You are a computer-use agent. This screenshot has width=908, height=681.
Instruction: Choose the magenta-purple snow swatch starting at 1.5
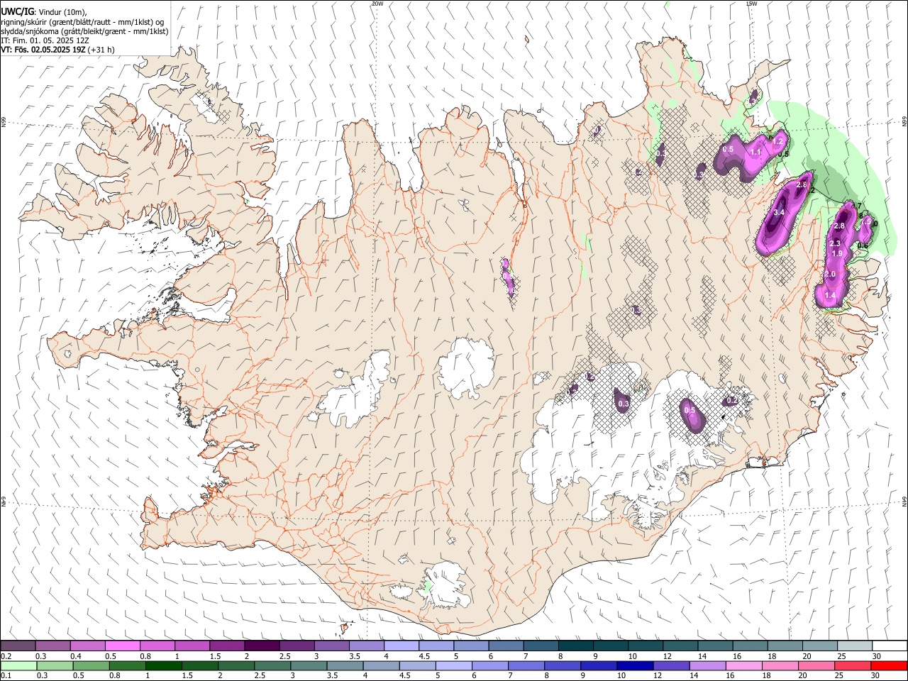(x=227, y=646)
